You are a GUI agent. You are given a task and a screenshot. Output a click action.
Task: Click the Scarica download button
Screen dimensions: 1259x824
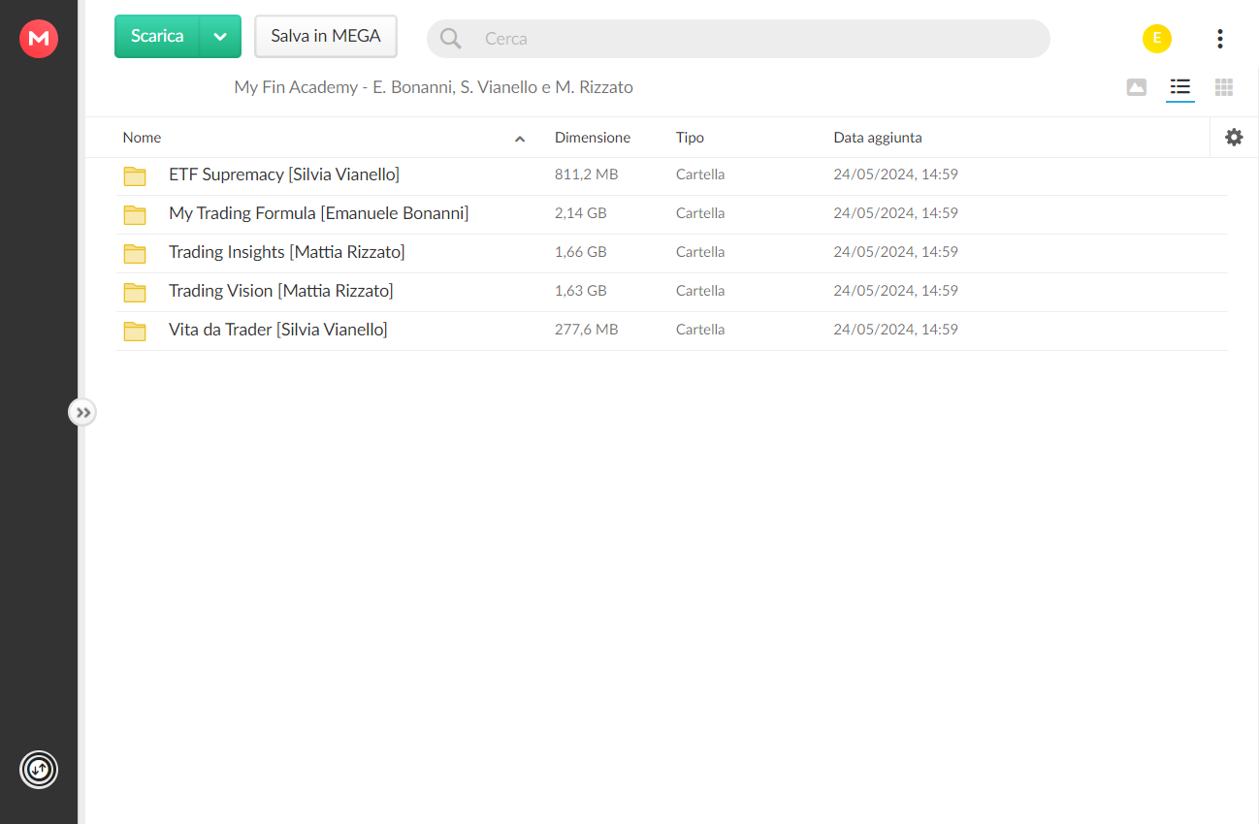[x=157, y=37]
